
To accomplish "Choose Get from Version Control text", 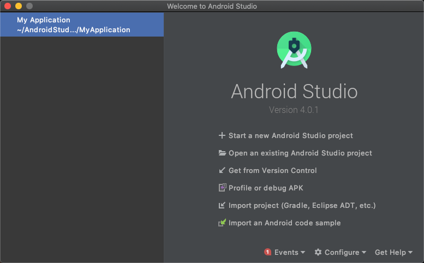I will coord(272,170).
